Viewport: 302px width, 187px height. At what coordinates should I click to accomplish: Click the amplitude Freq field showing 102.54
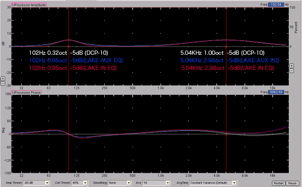click(276, 4)
